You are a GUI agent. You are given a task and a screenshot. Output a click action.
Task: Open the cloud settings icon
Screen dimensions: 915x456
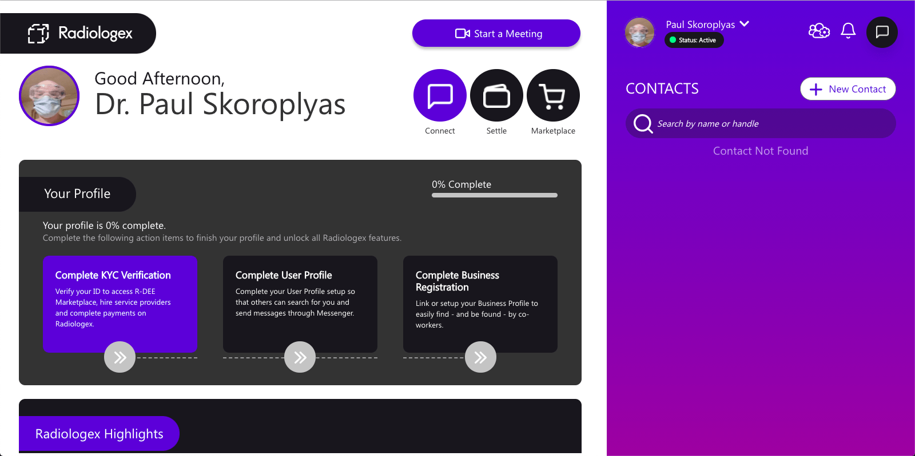click(x=819, y=31)
